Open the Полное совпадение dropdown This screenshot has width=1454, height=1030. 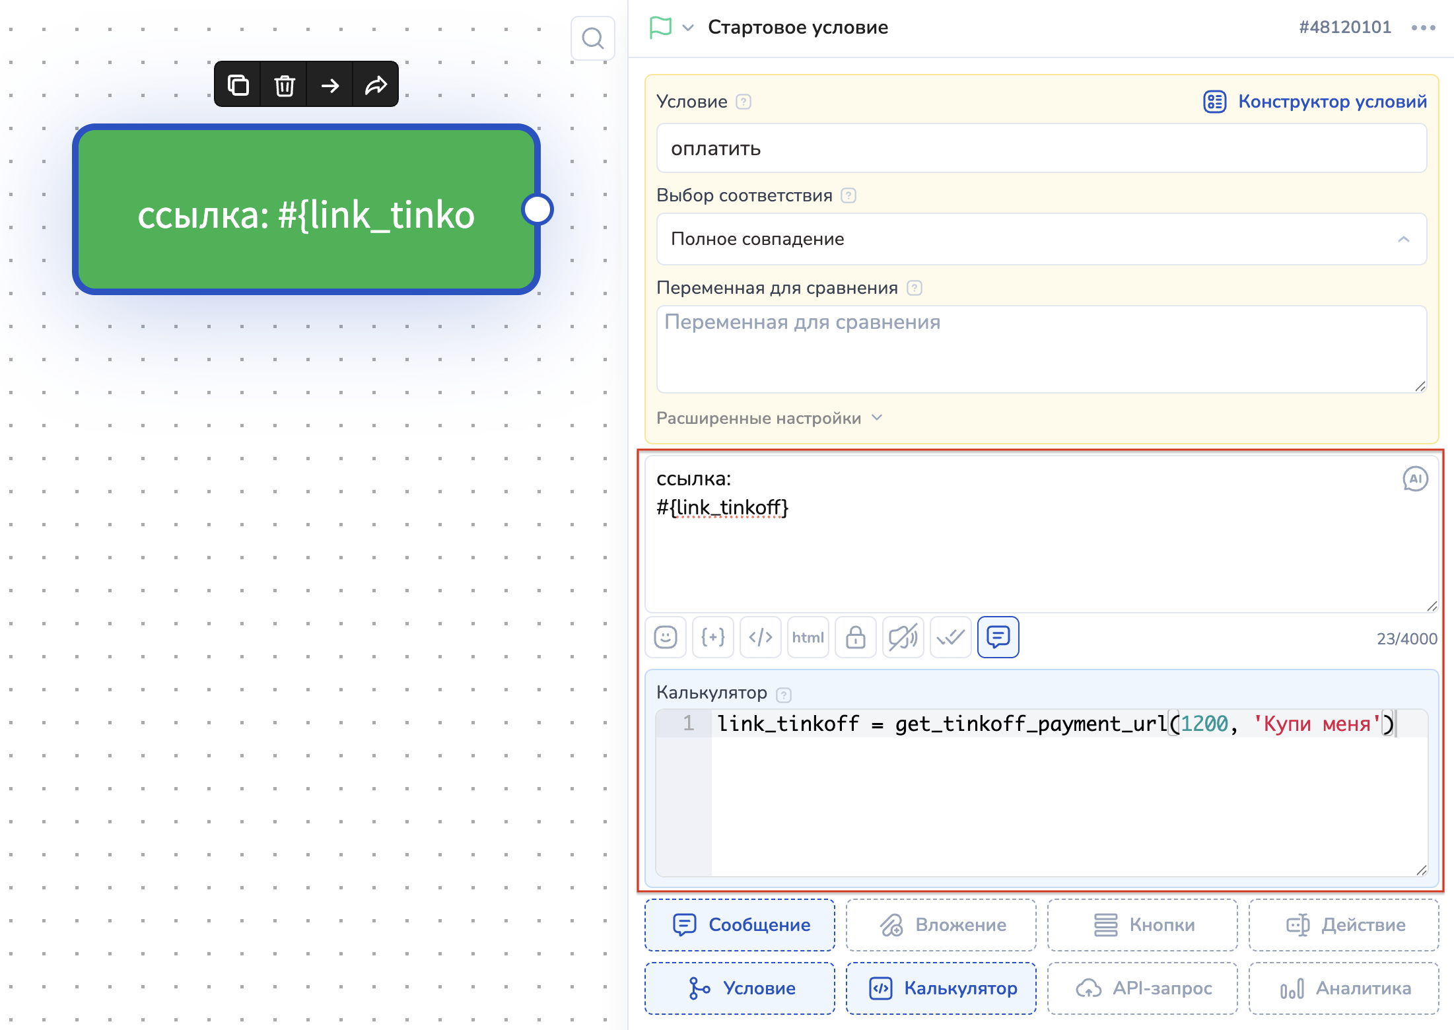pos(1041,239)
